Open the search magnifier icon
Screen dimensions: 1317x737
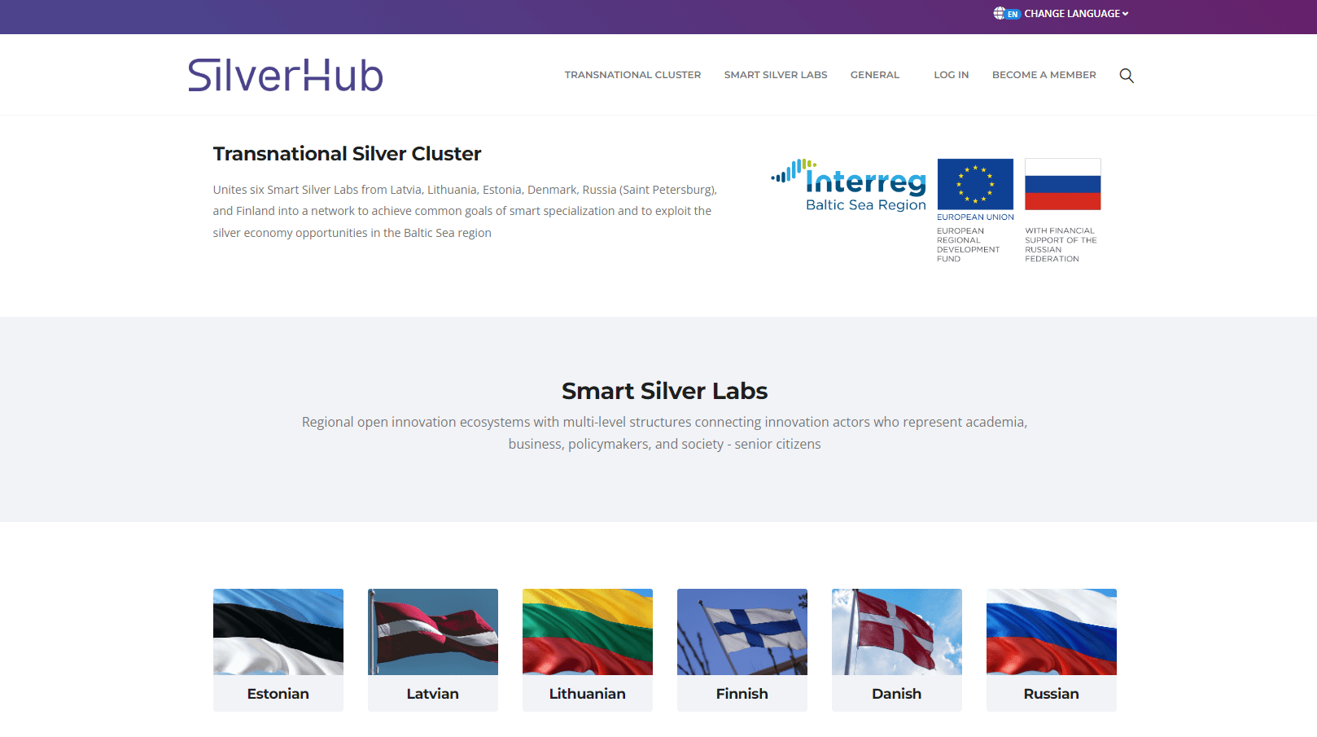[1127, 75]
